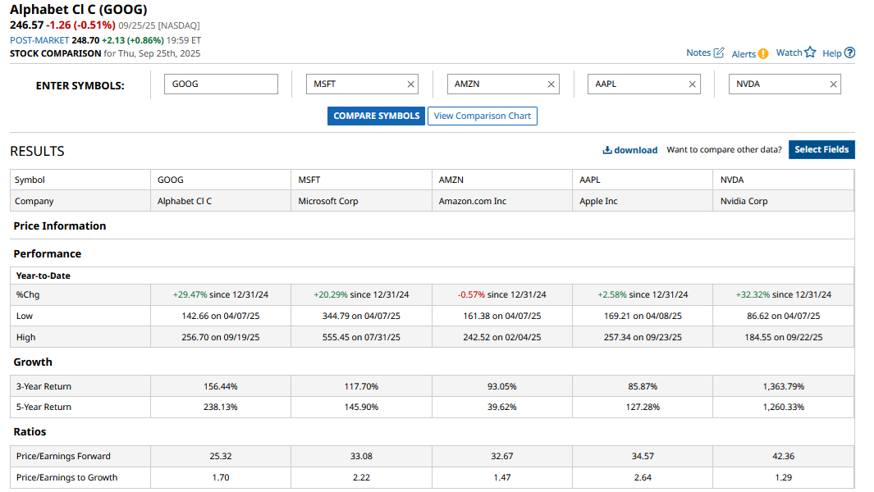Click the 184.55 on 09/22/25 high value
This screenshot has width=874, height=492.
(784, 337)
